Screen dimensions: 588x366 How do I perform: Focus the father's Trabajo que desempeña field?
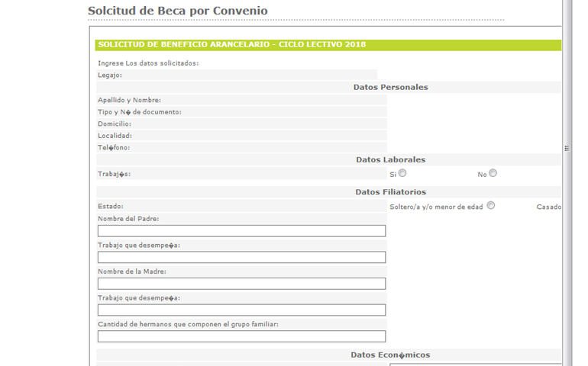241,258
